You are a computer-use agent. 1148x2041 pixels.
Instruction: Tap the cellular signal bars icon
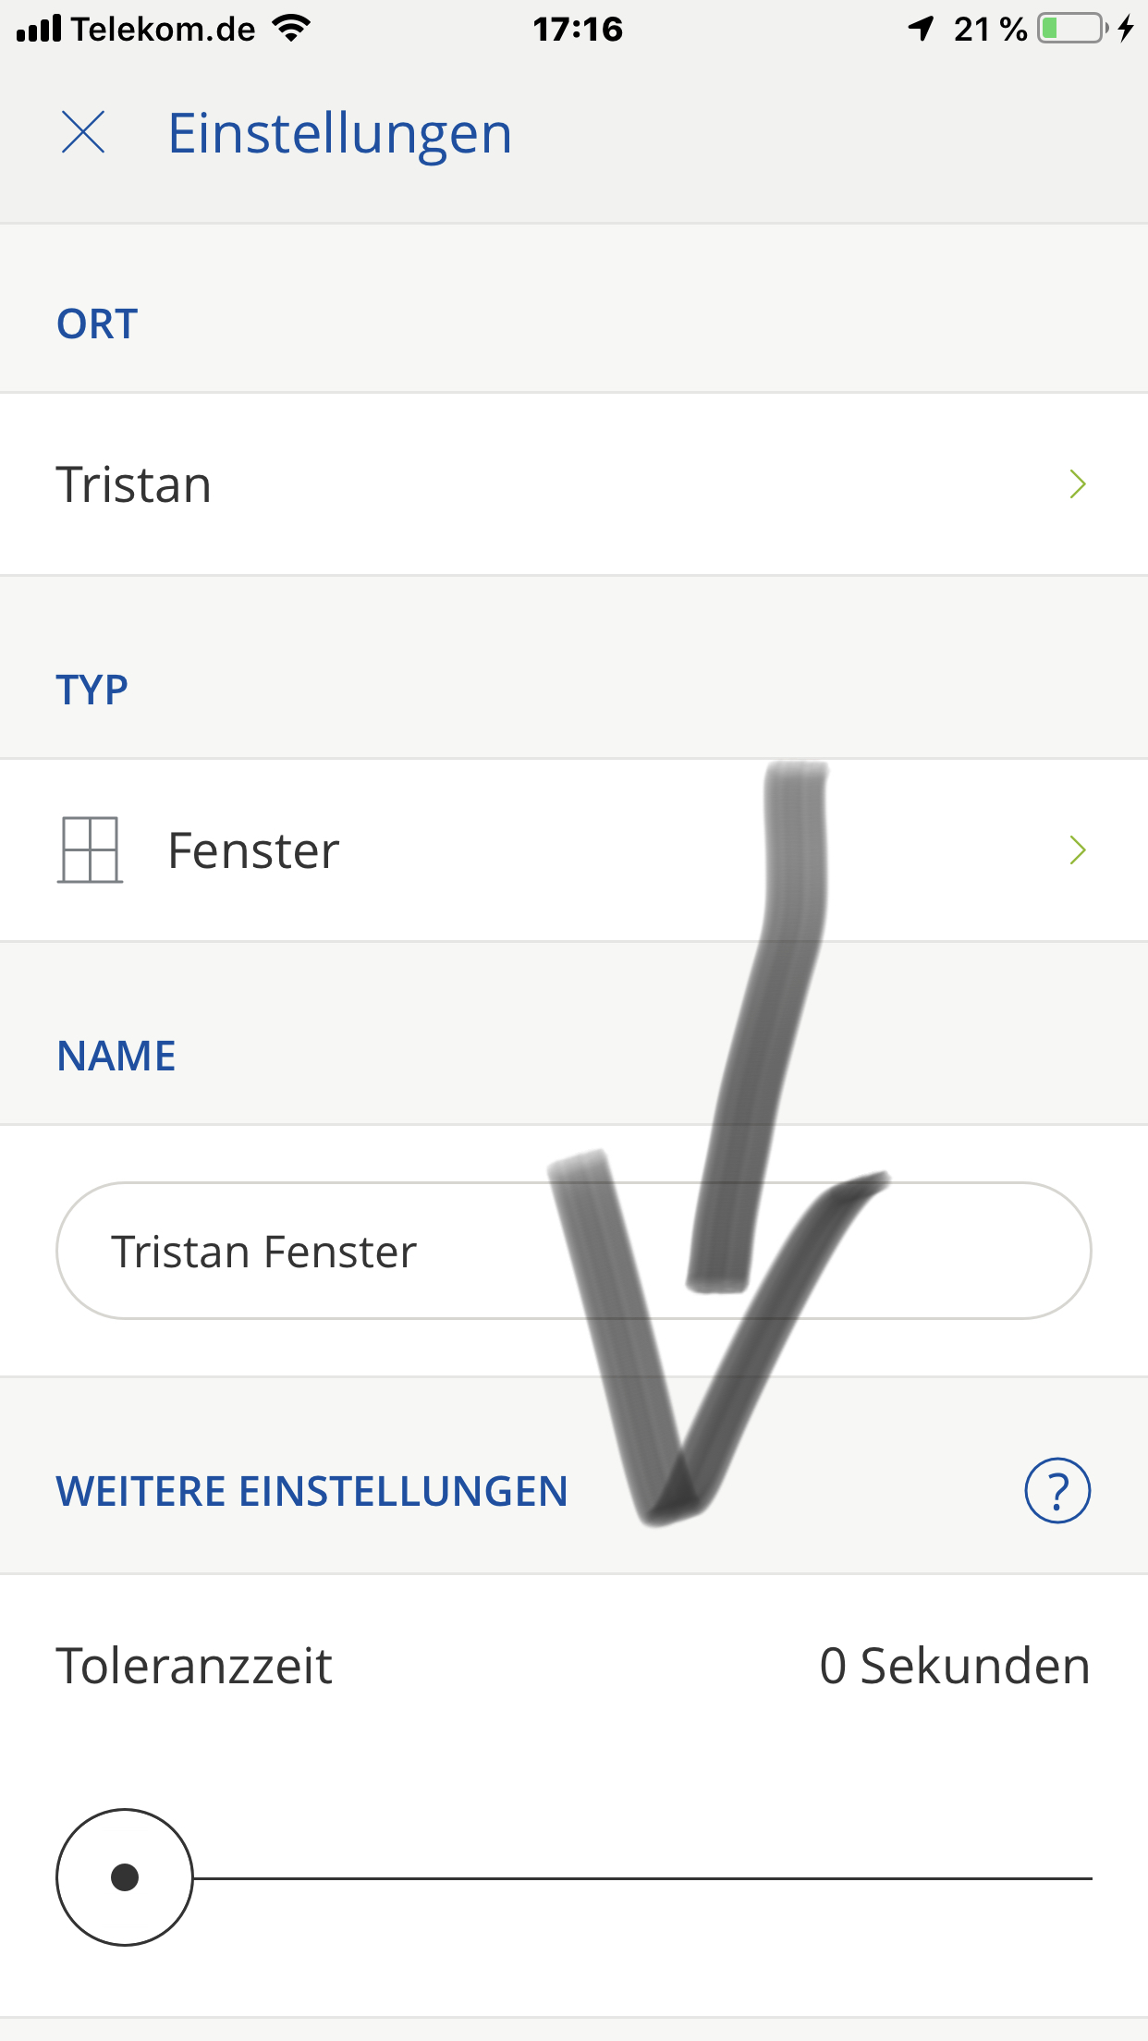point(39,29)
